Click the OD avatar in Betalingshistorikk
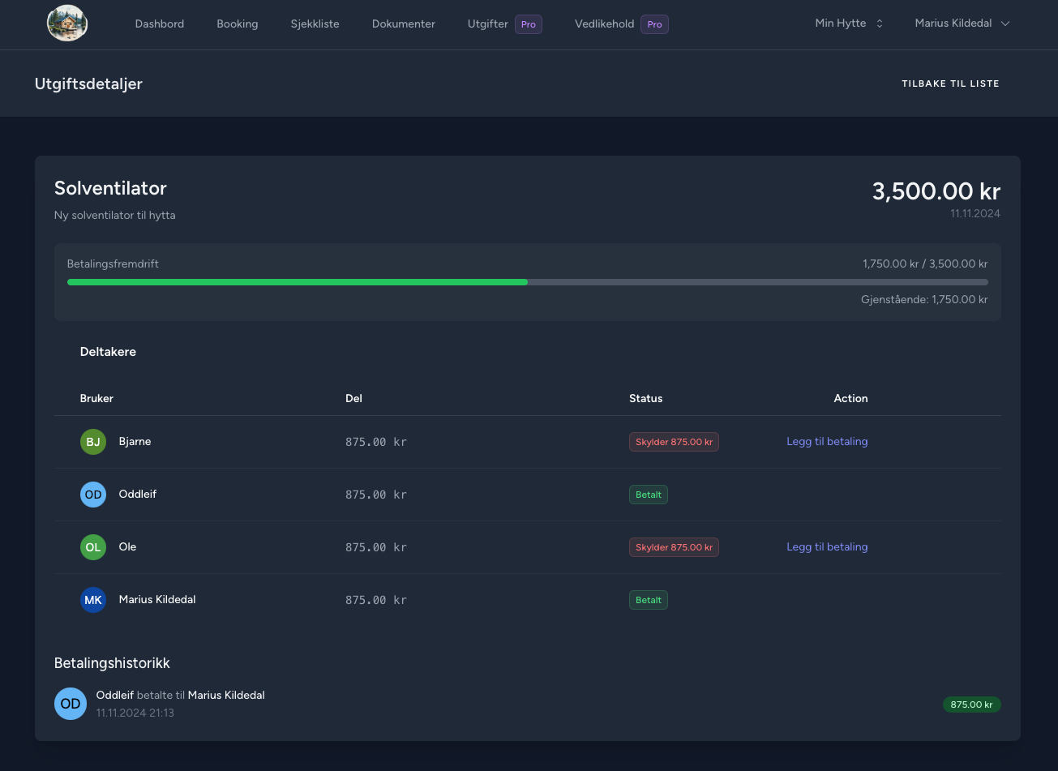The image size is (1058, 771). pos(71,704)
